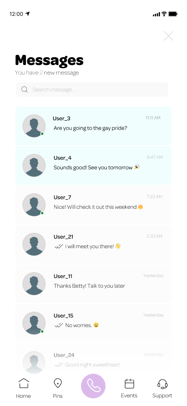Screen dimensions: 187x406
Task: Select User_7's avatar picture
Action: 34,204
